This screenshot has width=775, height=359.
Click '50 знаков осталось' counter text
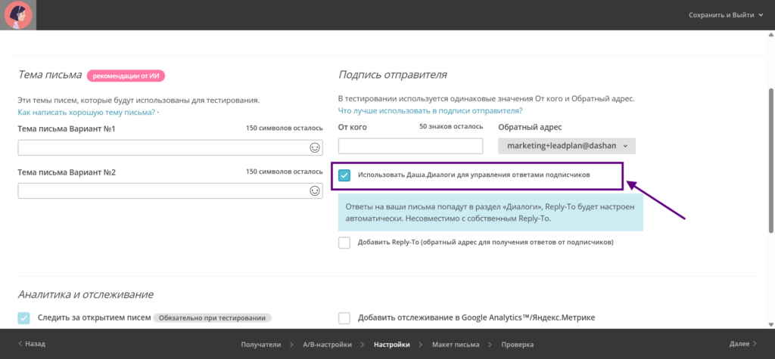coord(451,126)
